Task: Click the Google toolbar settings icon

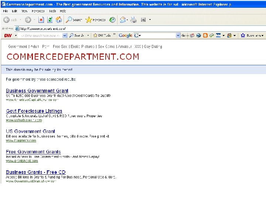Action: click(229, 35)
